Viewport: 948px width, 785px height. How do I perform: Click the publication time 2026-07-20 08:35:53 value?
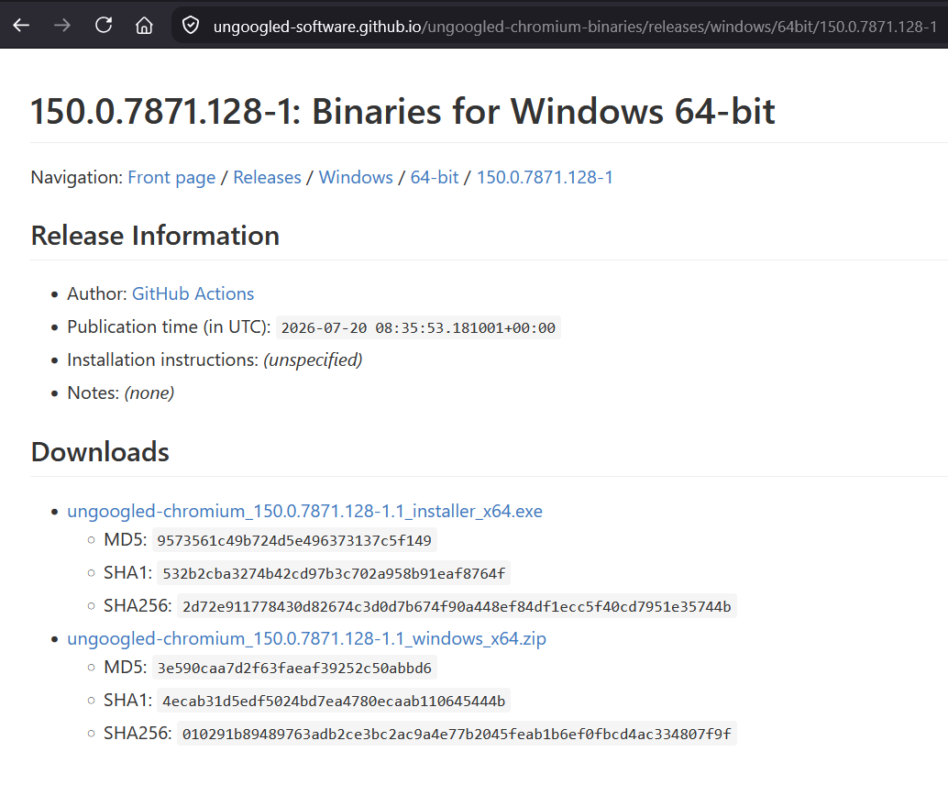point(418,327)
